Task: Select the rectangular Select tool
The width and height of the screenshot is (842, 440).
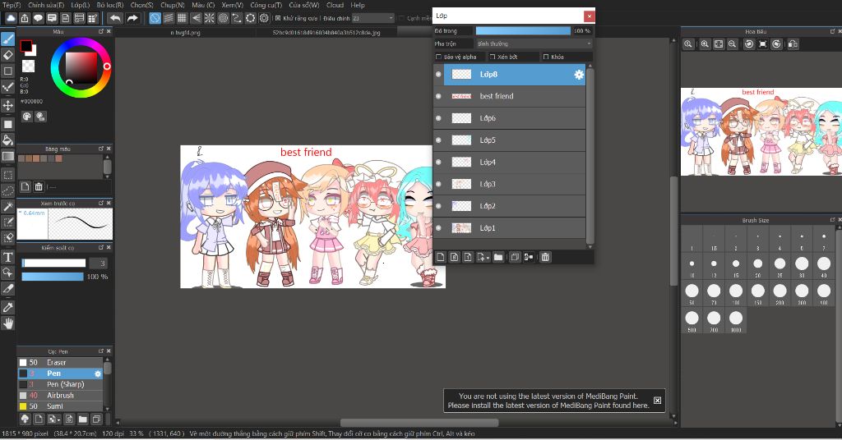Action: 8,175
